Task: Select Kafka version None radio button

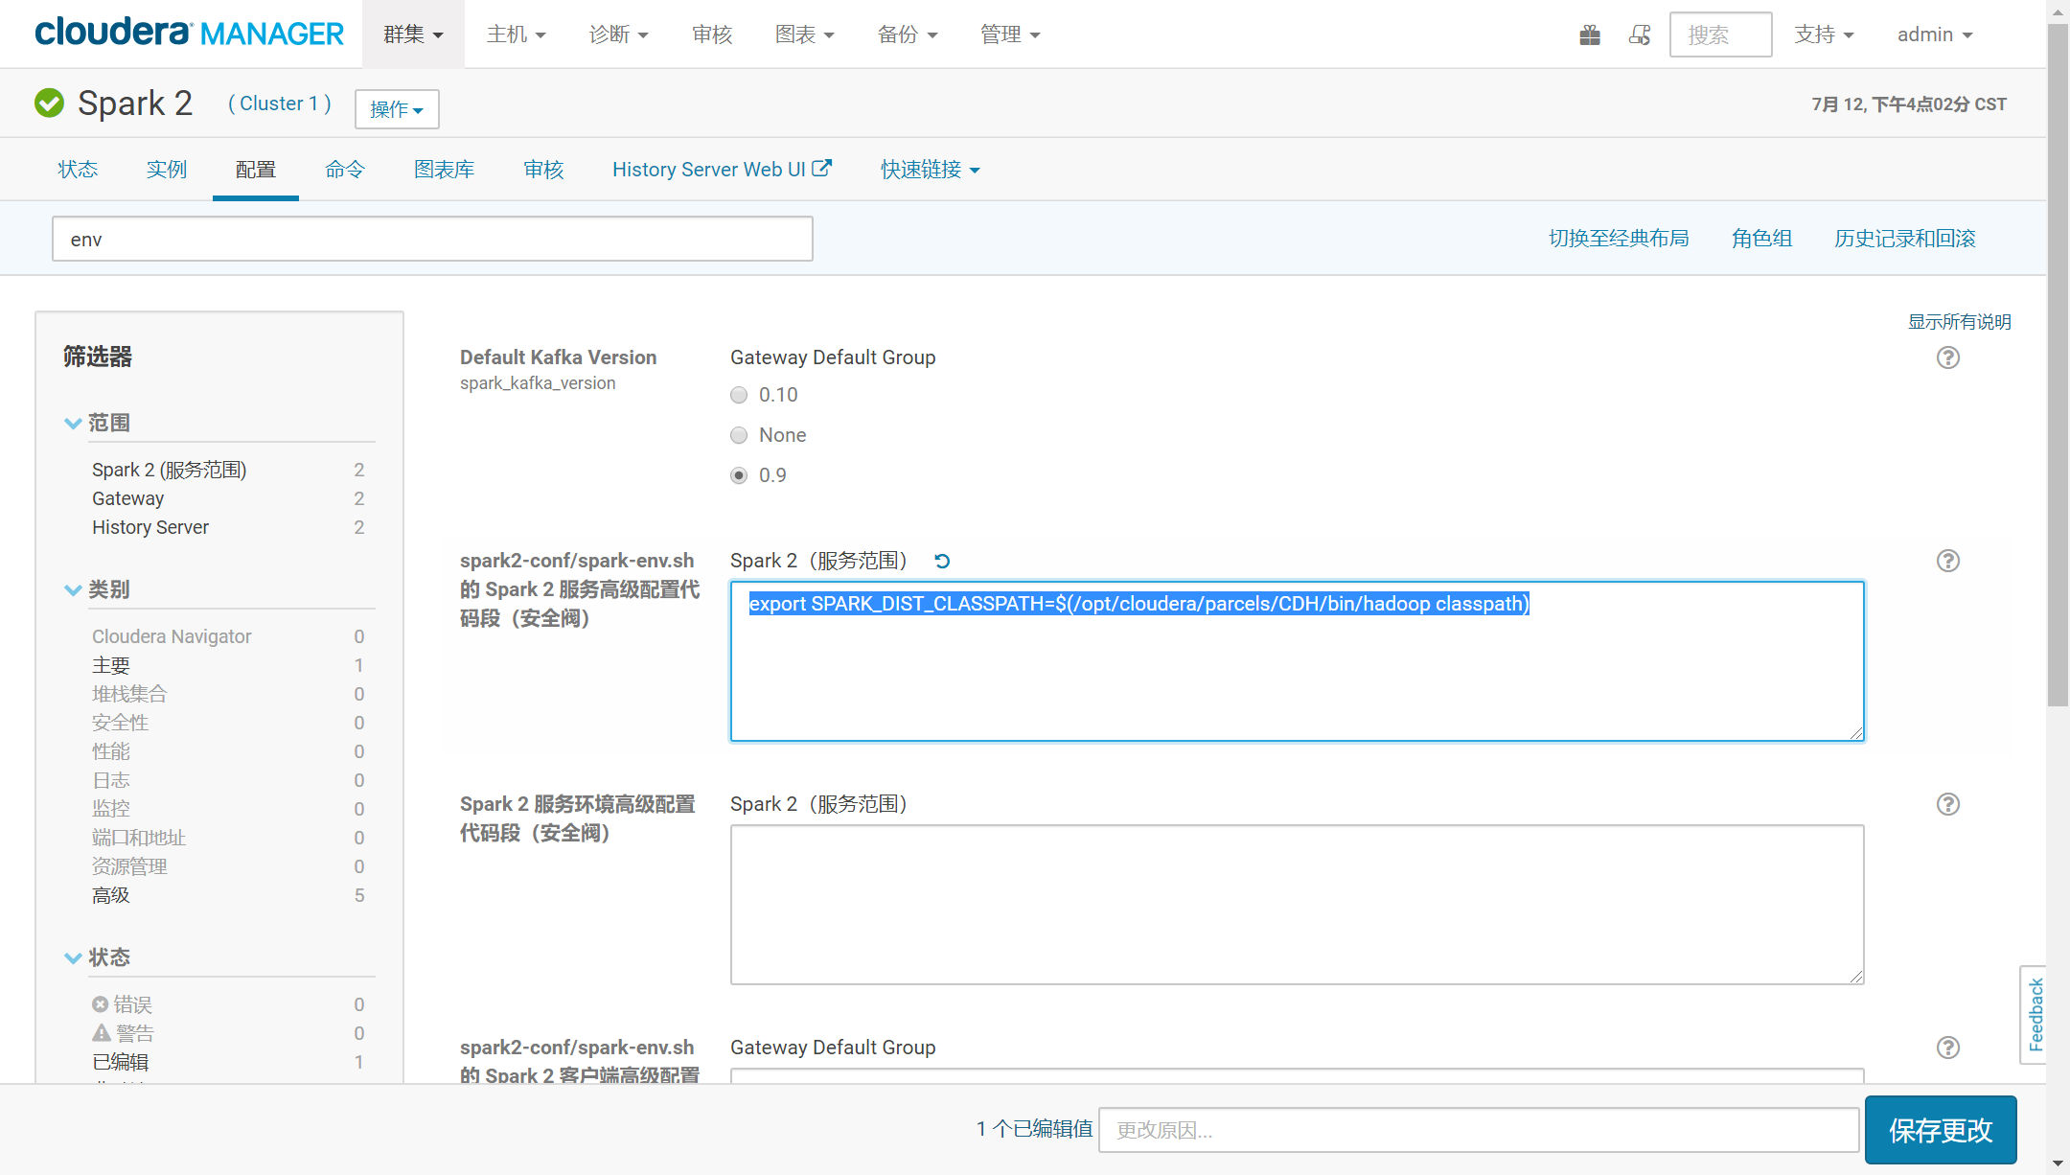Action: tap(739, 435)
